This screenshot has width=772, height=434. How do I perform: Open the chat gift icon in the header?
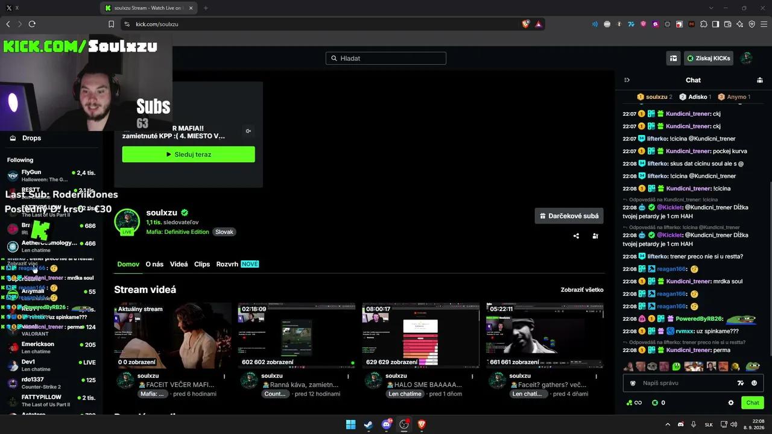[760, 80]
